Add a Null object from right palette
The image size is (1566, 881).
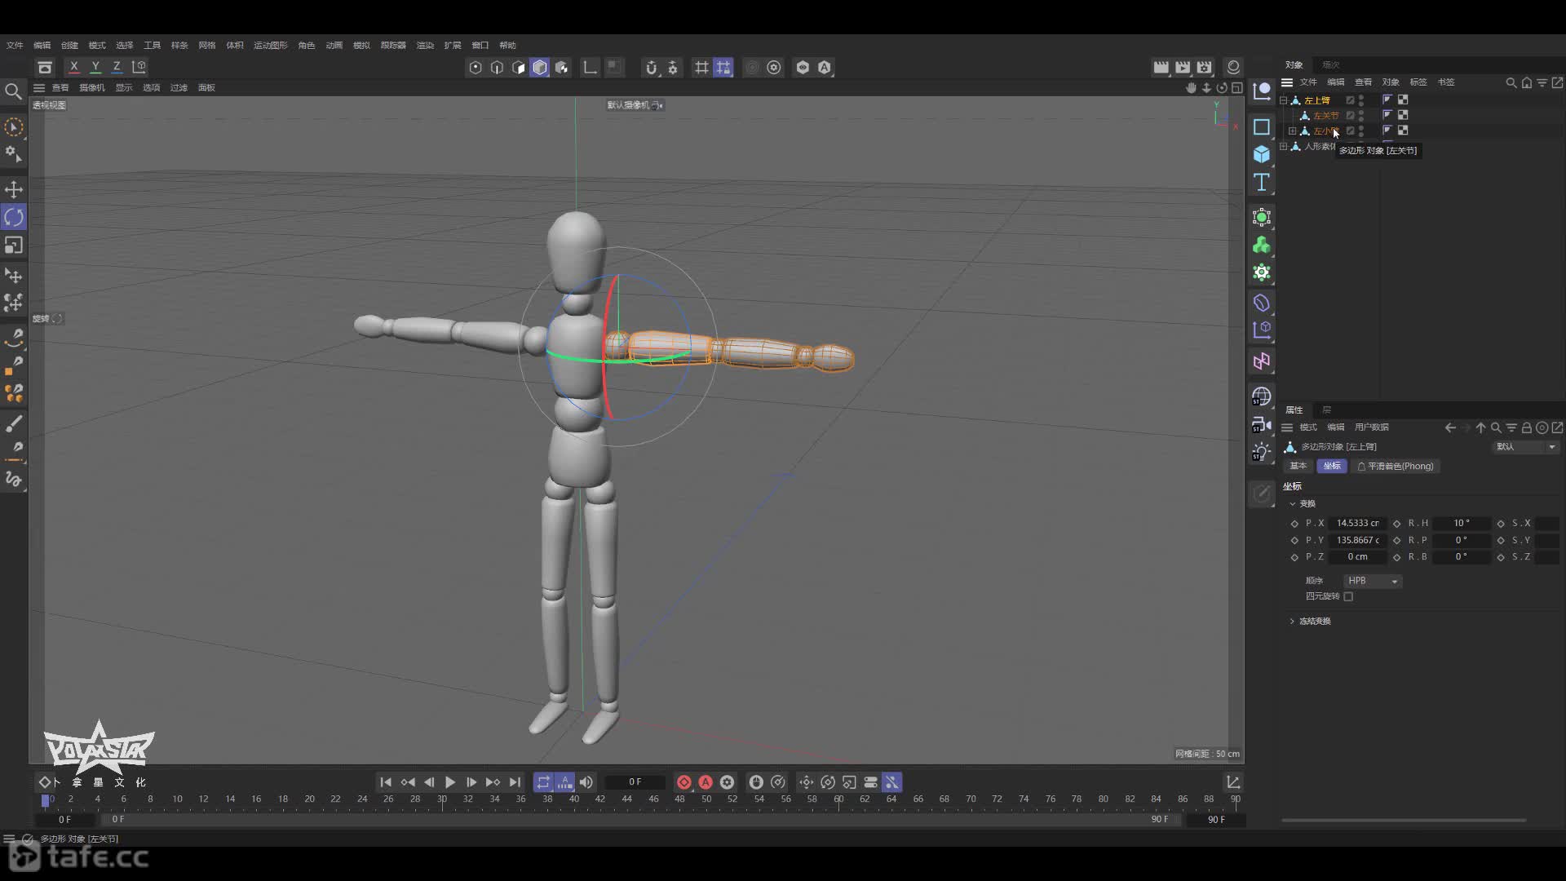click(1262, 91)
